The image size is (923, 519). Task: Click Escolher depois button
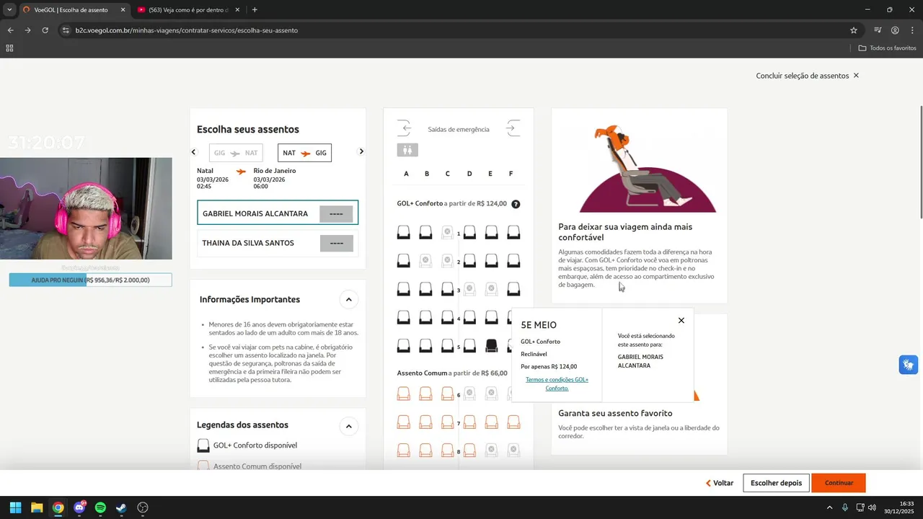pyautogui.click(x=776, y=483)
